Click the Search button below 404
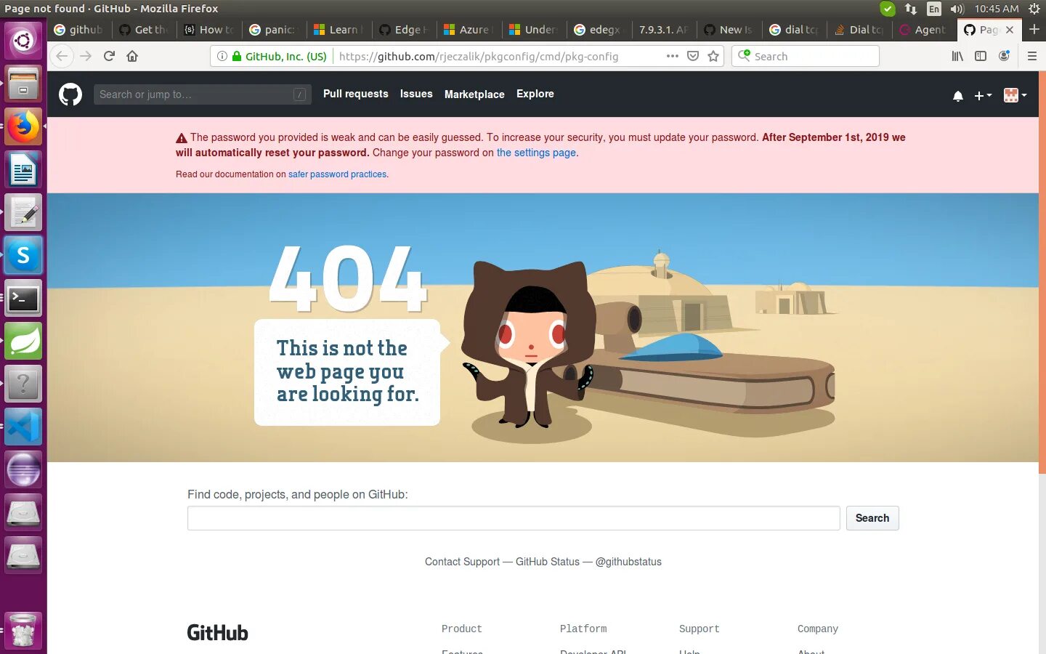1046x654 pixels. tap(872, 518)
